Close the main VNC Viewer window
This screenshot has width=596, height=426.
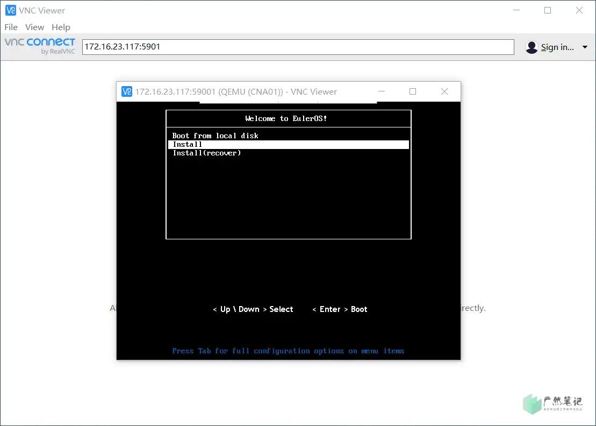579,10
